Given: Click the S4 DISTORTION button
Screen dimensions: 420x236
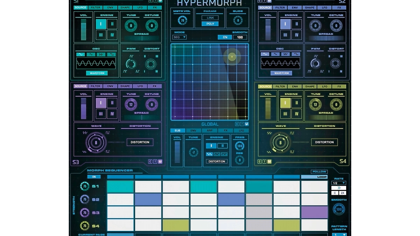Looking at the screenshot, I should pos(324,142).
